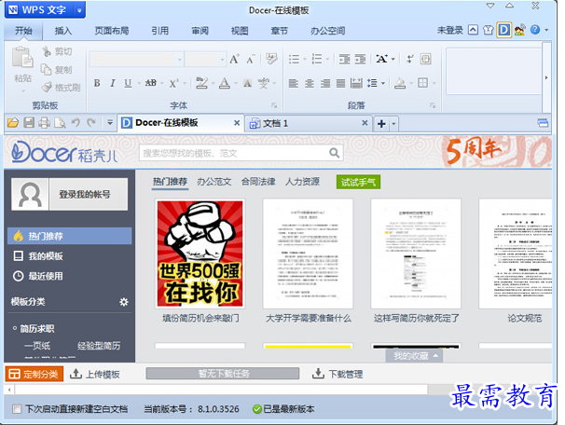Click the orange 定制分类 button

(34, 375)
